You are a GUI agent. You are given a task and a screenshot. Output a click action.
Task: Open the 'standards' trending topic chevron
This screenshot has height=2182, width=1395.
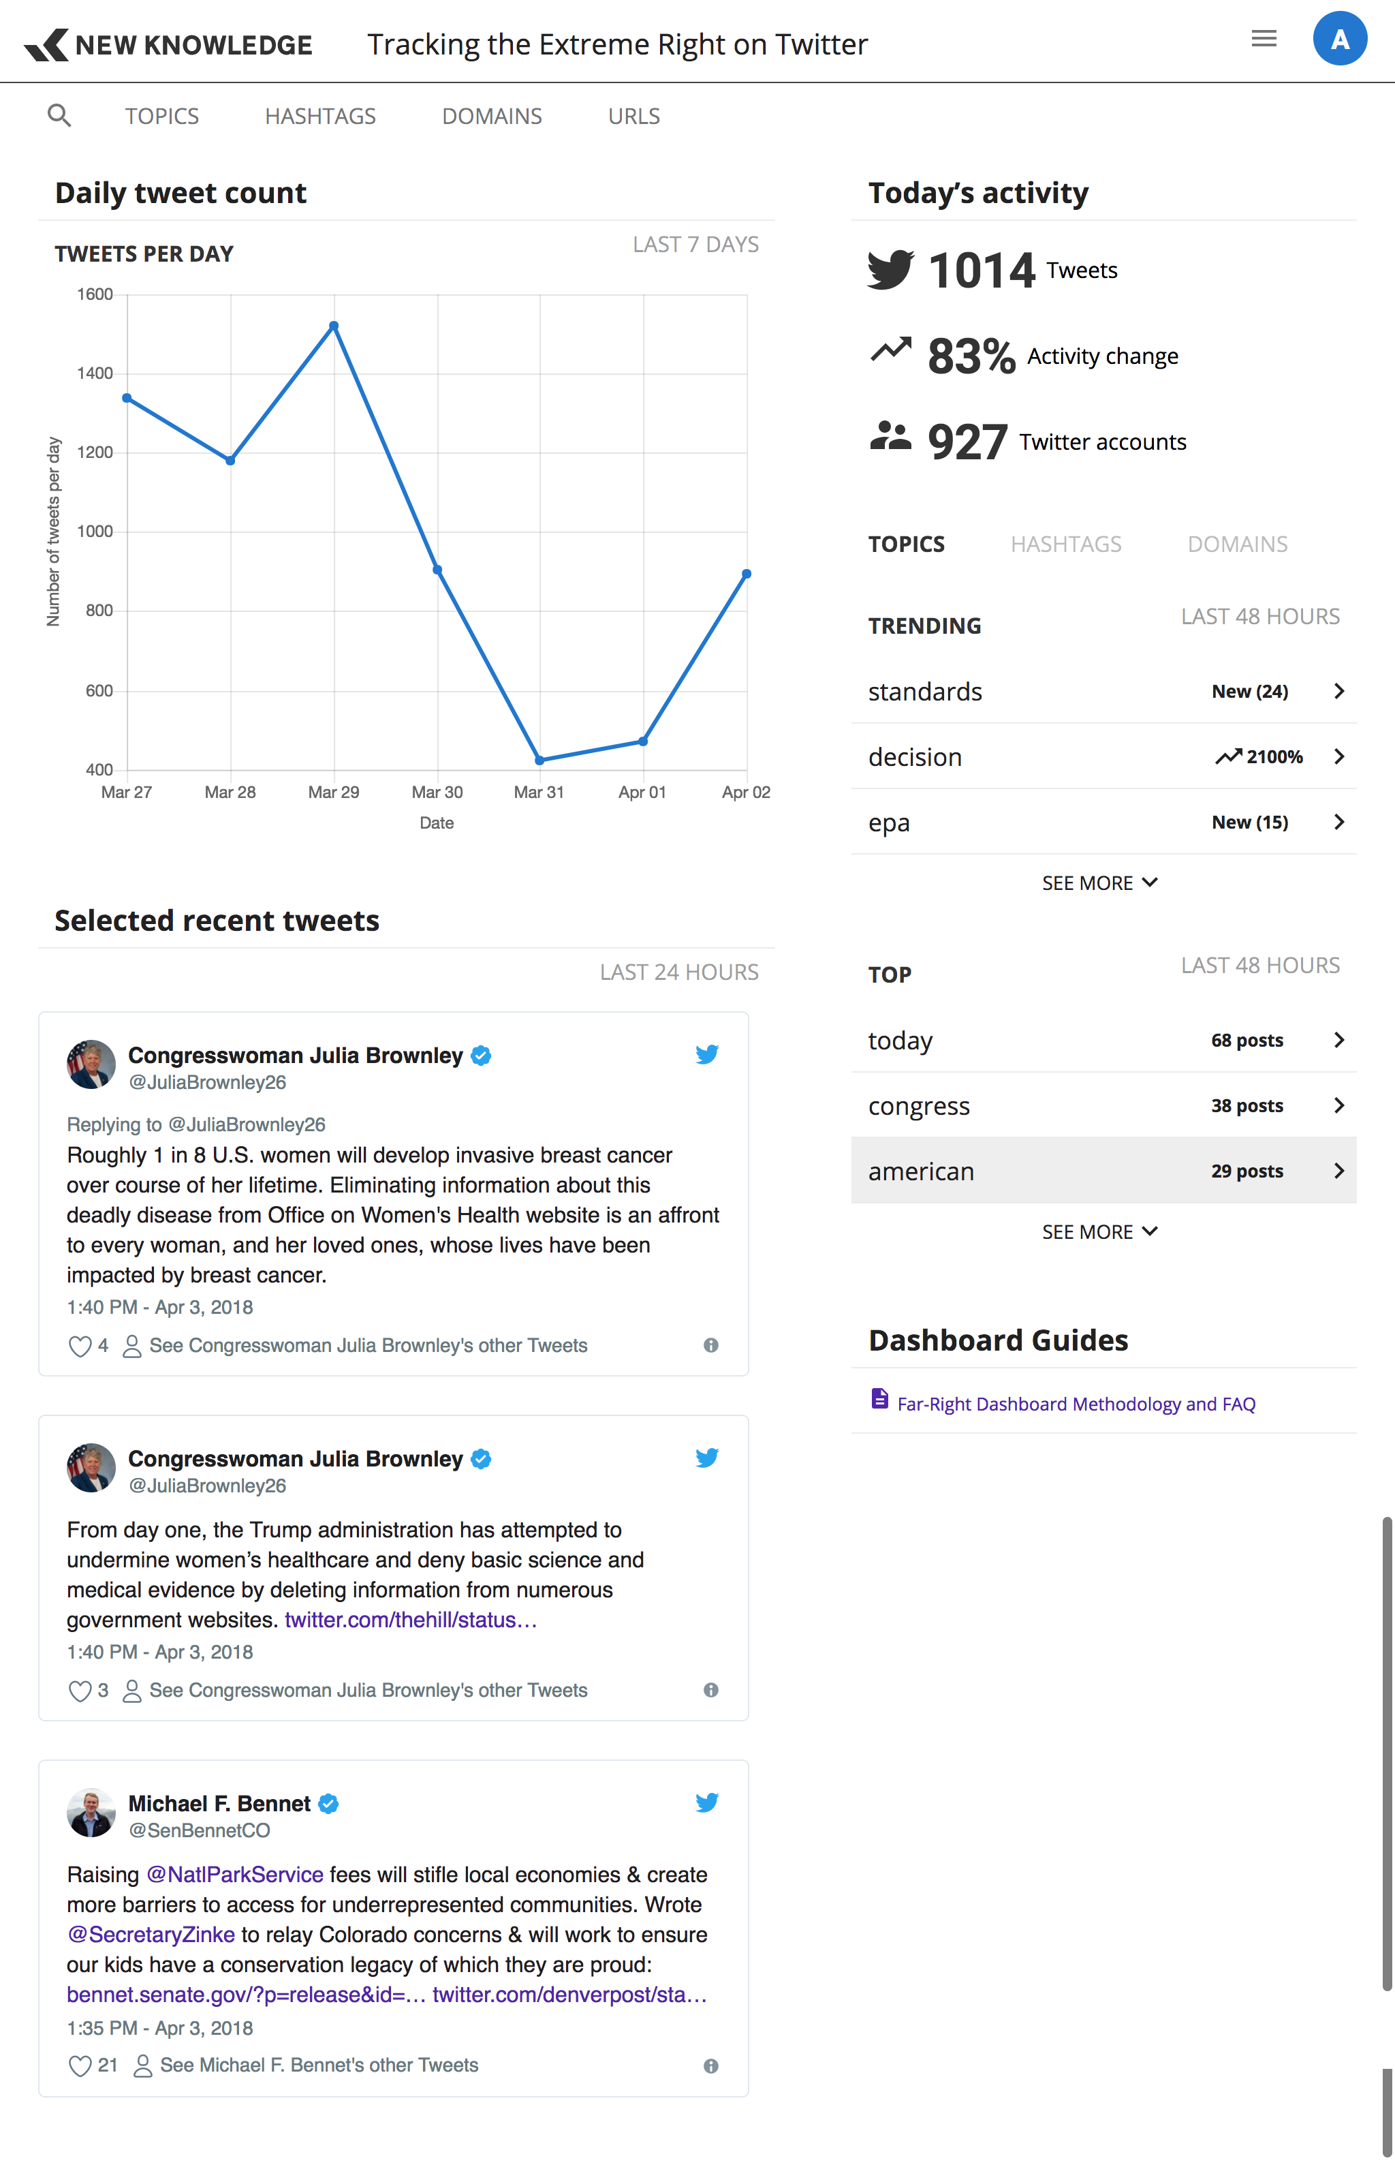(1339, 692)
